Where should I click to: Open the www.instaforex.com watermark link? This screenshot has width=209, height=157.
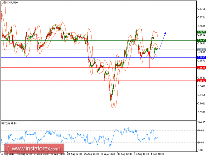coord(34,148)
